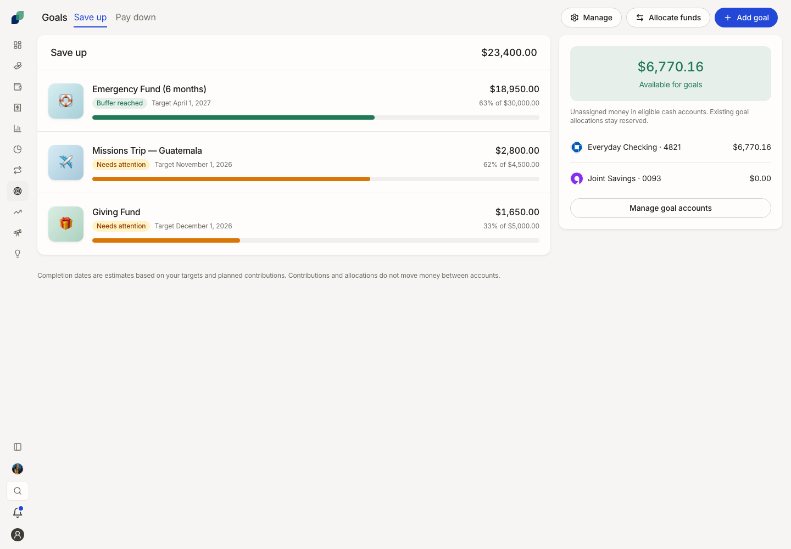Screen dimensions: 791x549
Task: Open the Emergency Fund lifebuoy thumbnail
Action: (x=66, y=101)
